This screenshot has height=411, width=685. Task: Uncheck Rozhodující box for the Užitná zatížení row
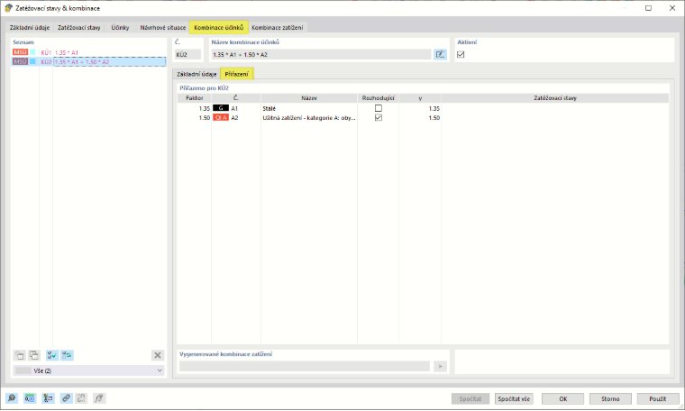[379, 117]
